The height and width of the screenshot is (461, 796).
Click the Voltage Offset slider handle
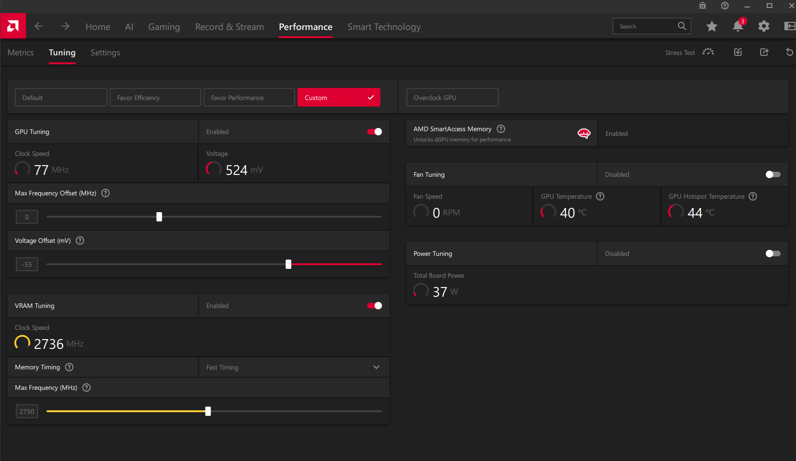click(x=289, y=264)
